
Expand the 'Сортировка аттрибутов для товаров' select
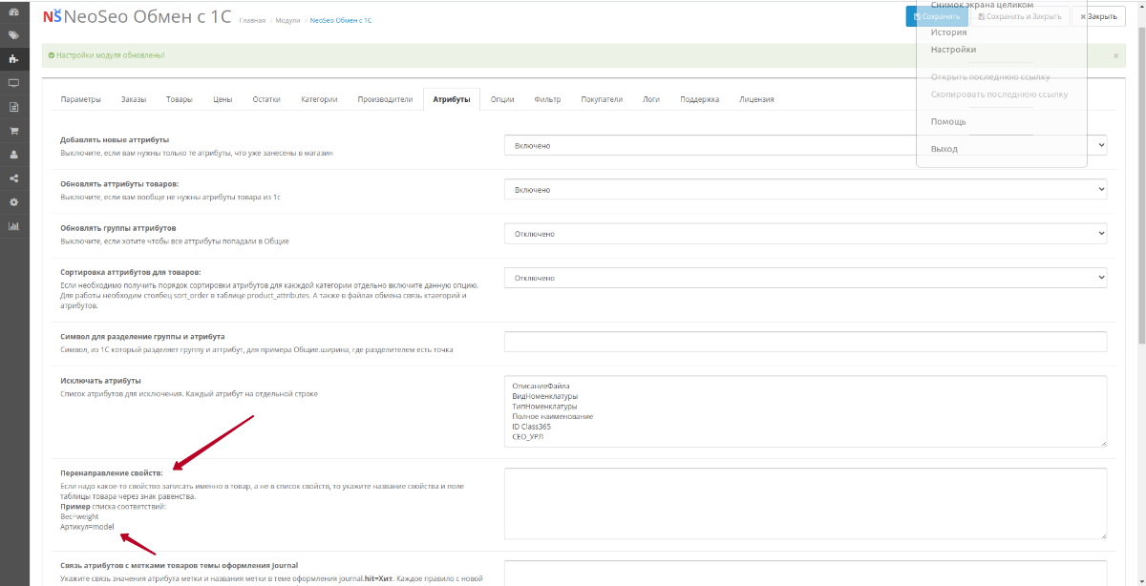pyautogui.click(x=805, y=278)
